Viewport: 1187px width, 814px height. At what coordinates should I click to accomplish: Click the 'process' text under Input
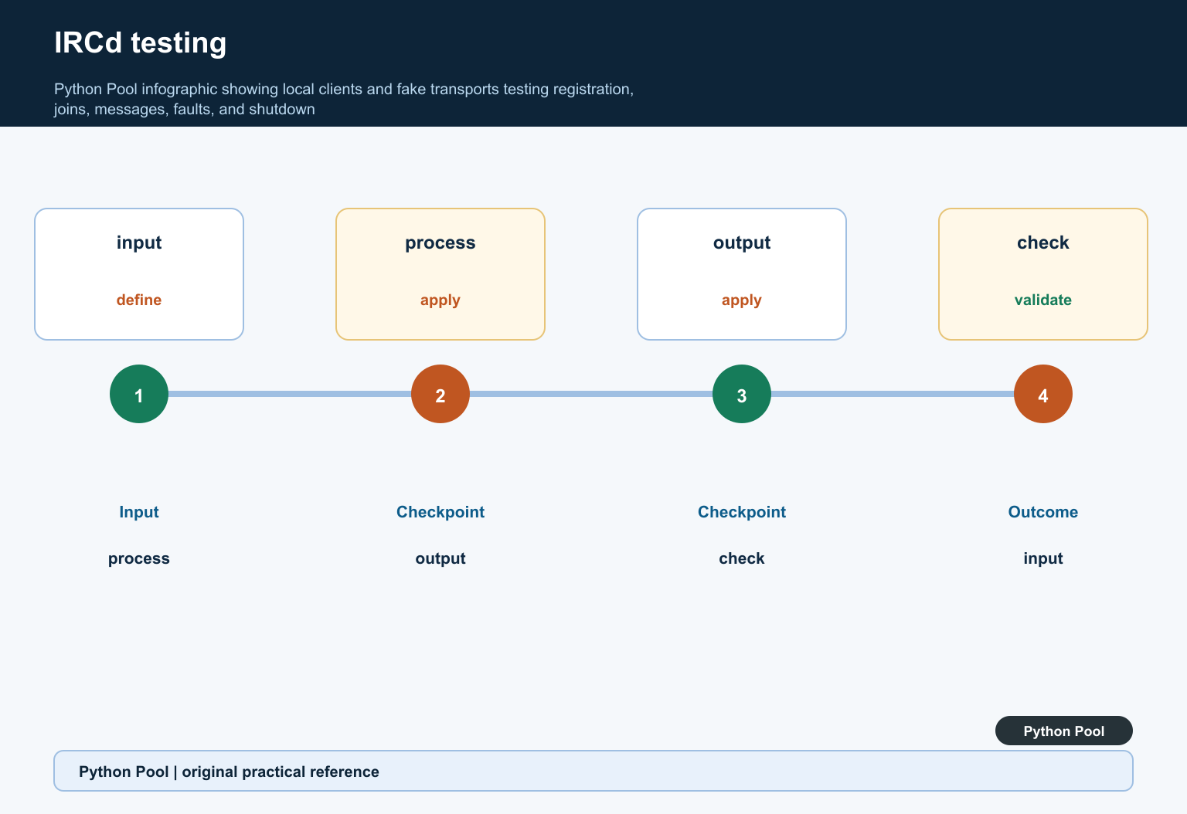coord(139,558)
